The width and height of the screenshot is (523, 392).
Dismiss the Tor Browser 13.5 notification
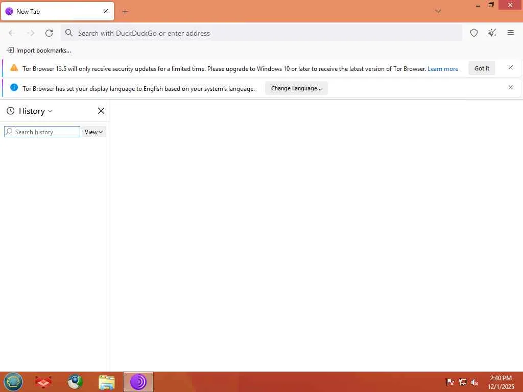[510, 68]
